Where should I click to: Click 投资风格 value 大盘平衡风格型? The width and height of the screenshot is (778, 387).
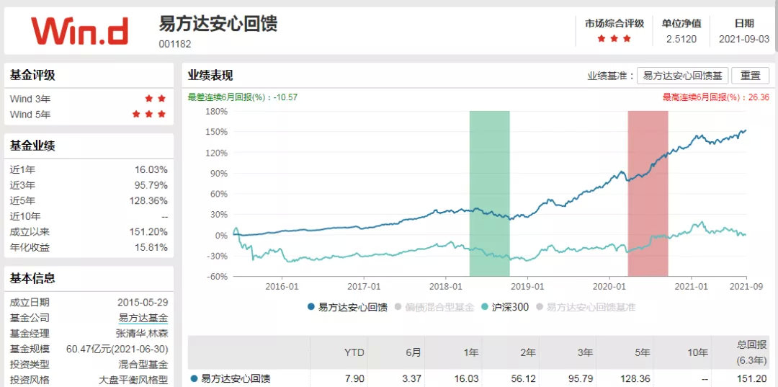(x=133, y=380)
